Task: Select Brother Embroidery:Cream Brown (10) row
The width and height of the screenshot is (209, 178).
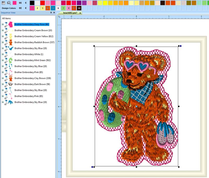Action: click(x=33, y=30)
